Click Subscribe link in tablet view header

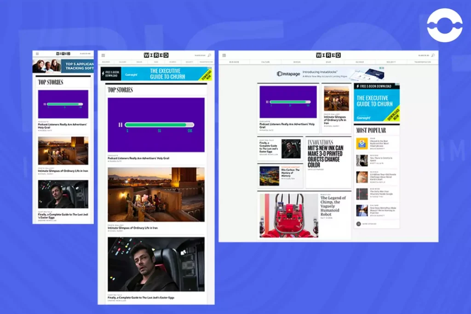click(x=200, y=55)
